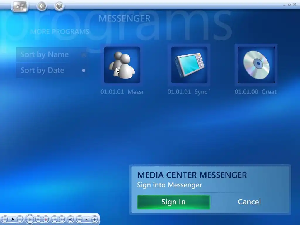Open help with the question mark icon

pyautogui.click(x=59, y=6)
